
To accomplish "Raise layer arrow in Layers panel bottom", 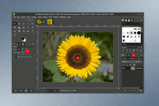I will pos(128,90).
